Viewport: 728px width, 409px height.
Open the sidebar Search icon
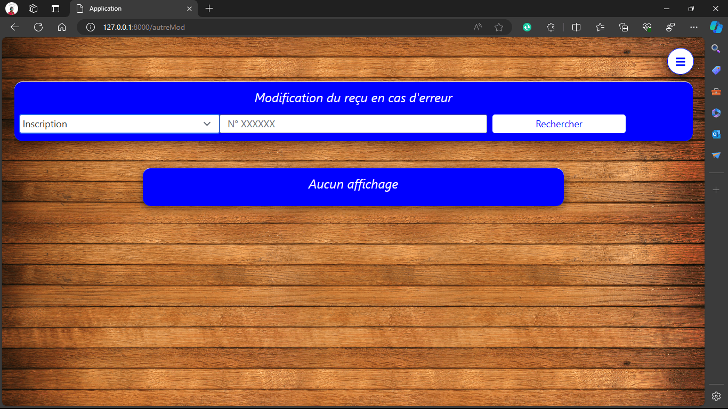(x=716, y=48)
